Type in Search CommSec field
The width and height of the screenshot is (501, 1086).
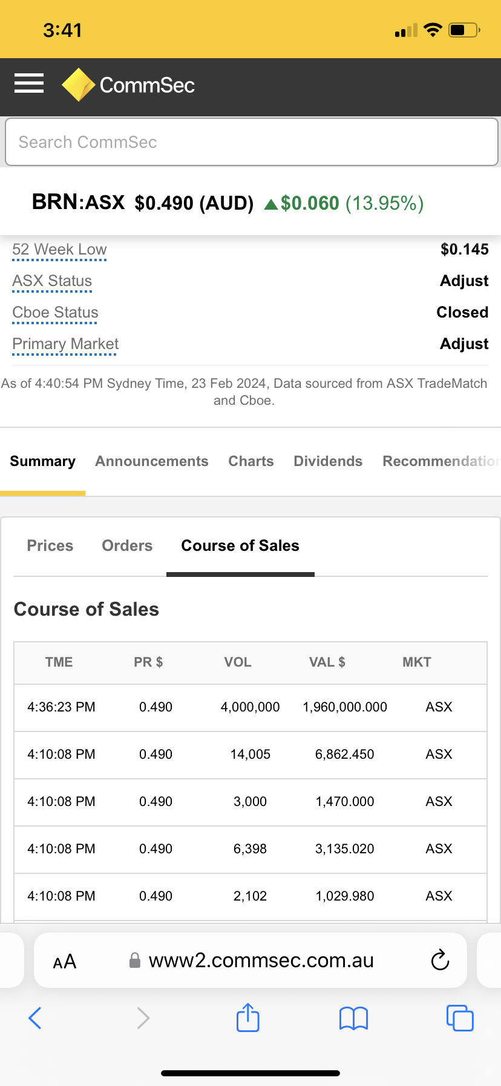pos(250,142)
